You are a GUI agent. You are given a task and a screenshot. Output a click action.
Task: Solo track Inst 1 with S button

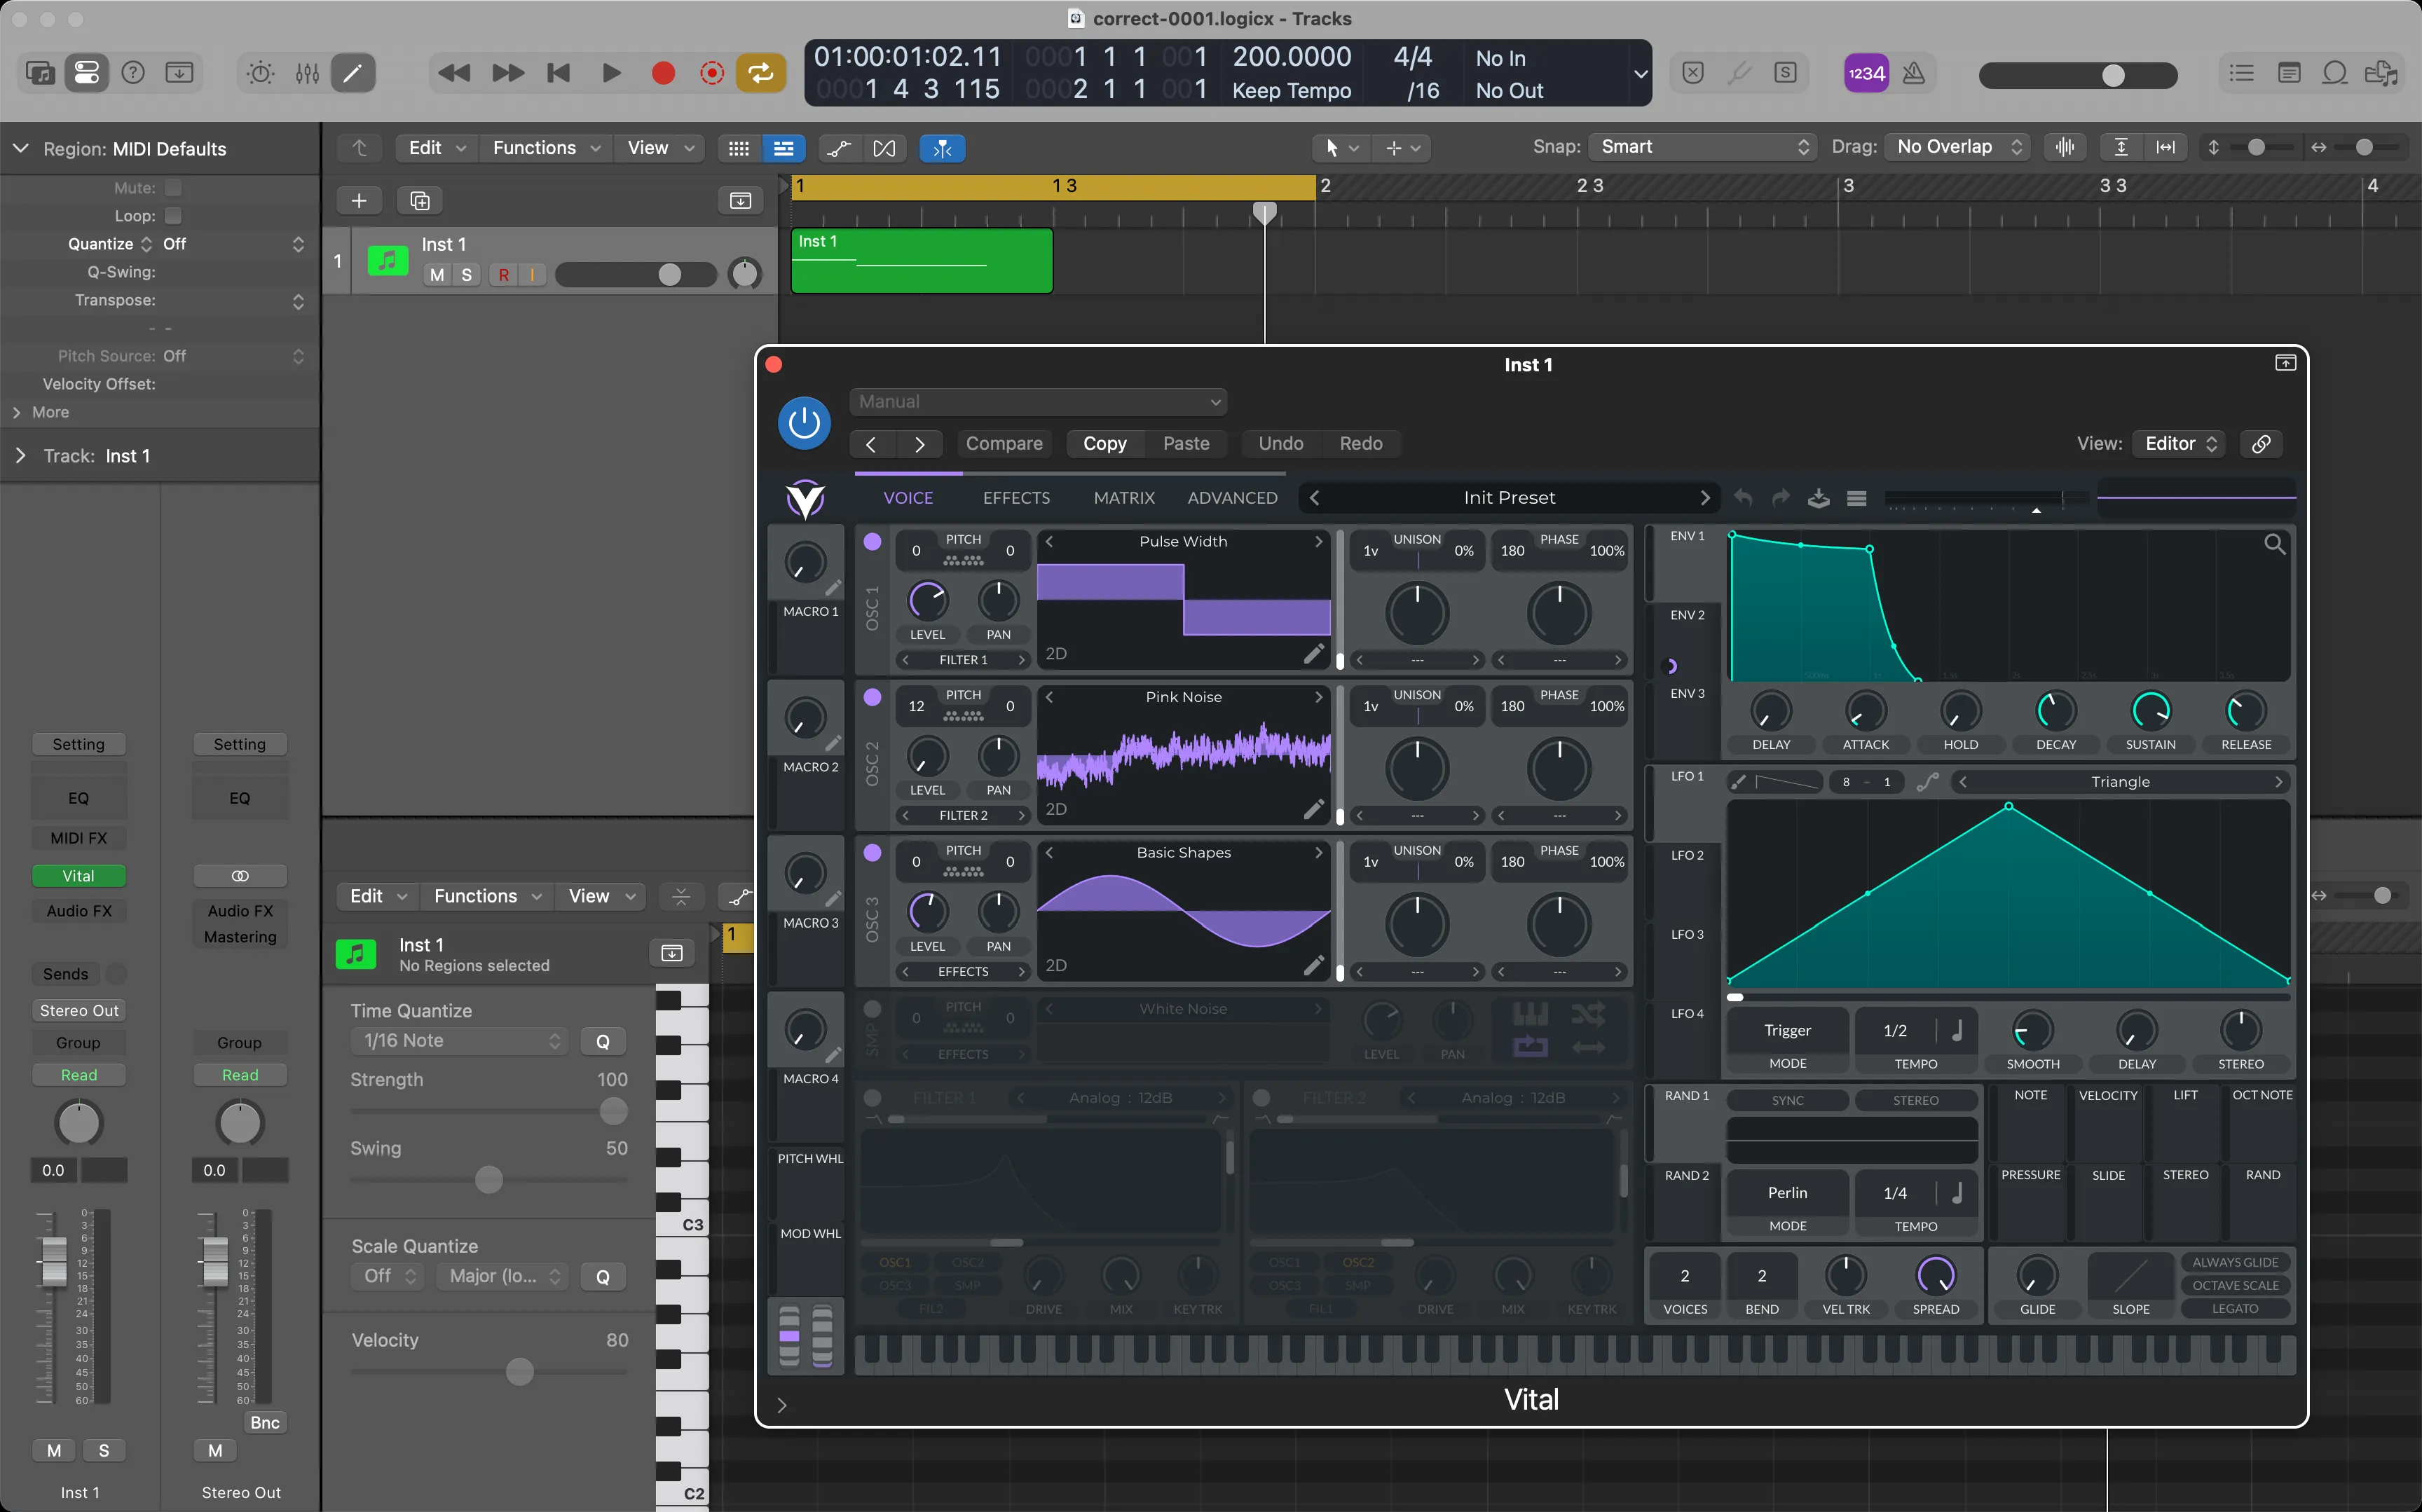pyautogui.click(x=467, y=275)
